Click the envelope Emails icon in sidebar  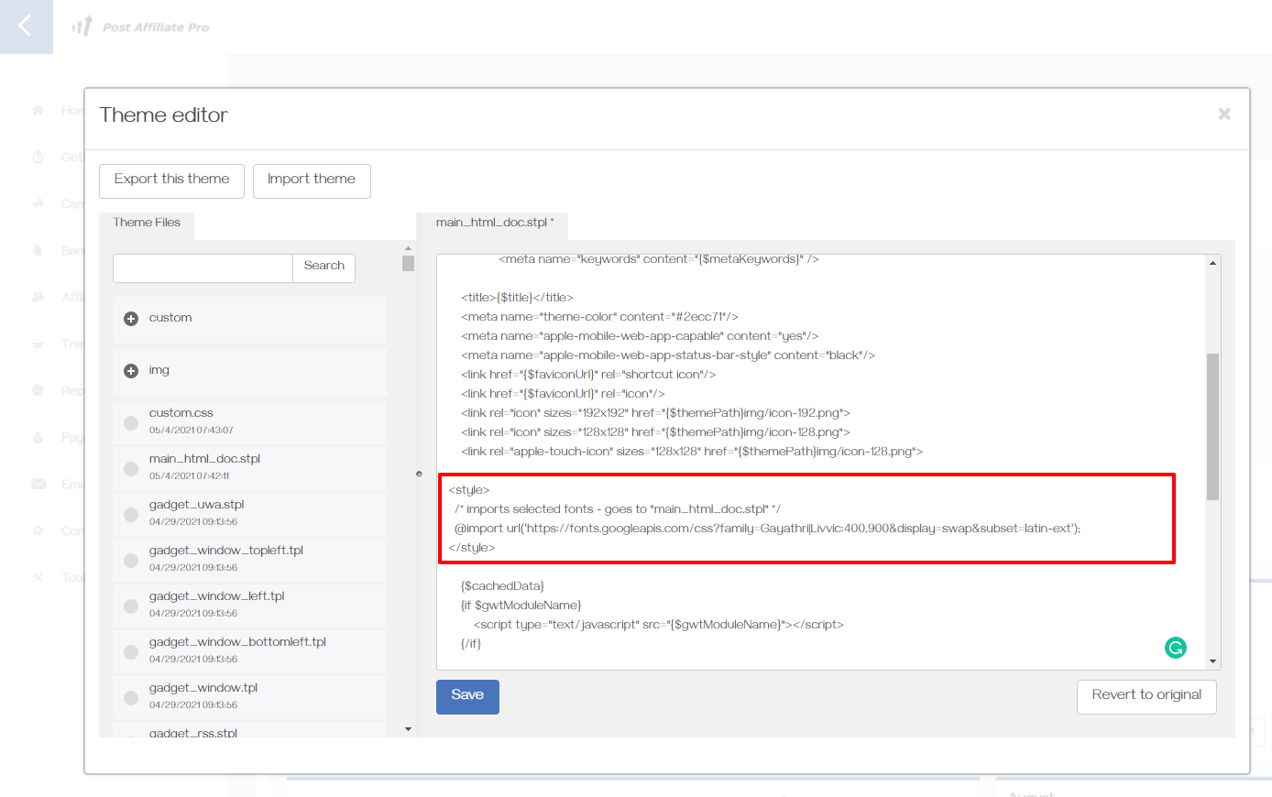pos(38,484)
